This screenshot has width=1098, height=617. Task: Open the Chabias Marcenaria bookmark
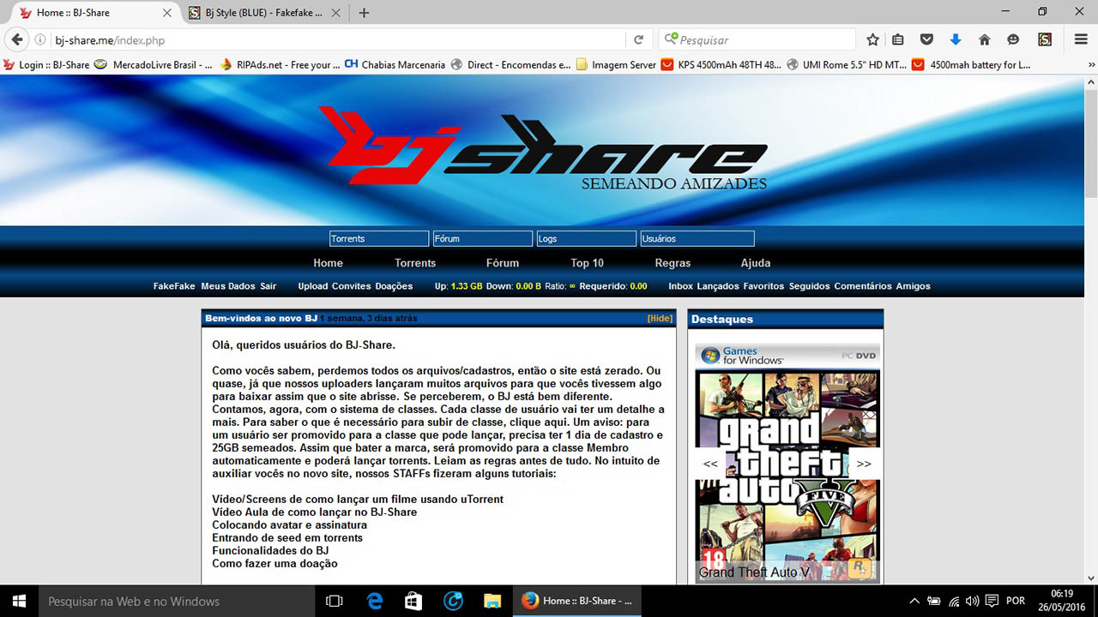click(x=395, y=64)
